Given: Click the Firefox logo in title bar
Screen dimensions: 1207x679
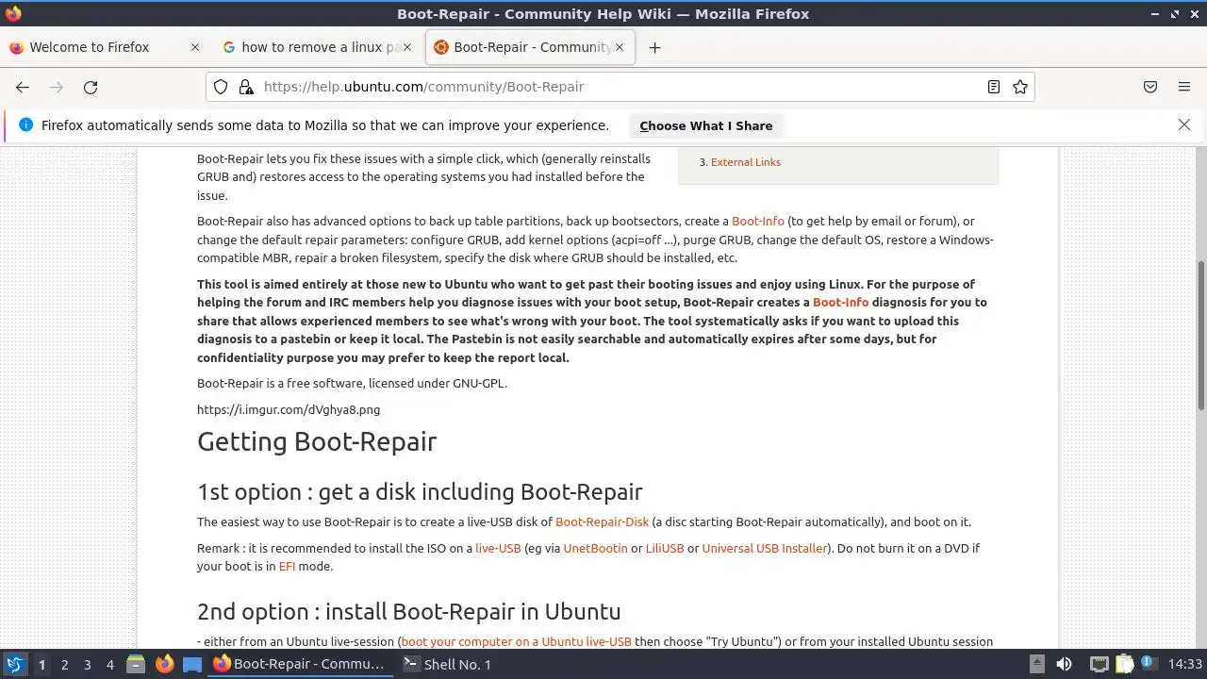Looking at the screenshot, I should point(12,13).
